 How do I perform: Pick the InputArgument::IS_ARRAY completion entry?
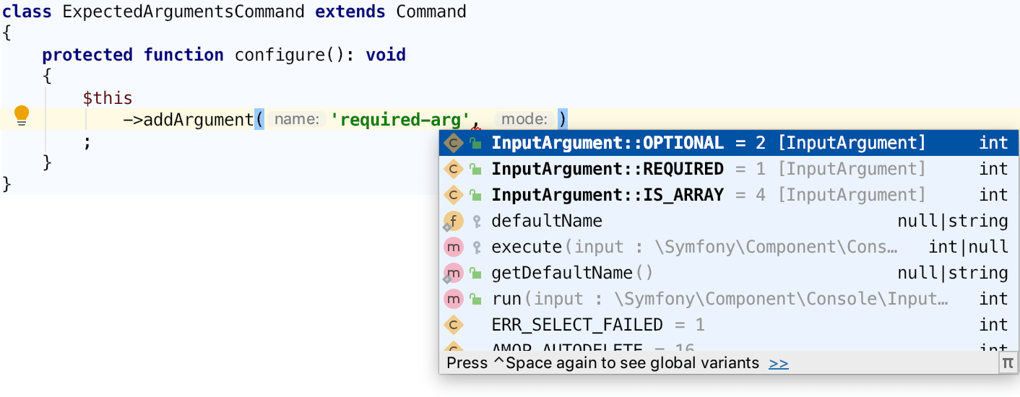pyautogui.click(x=607, y=195)
